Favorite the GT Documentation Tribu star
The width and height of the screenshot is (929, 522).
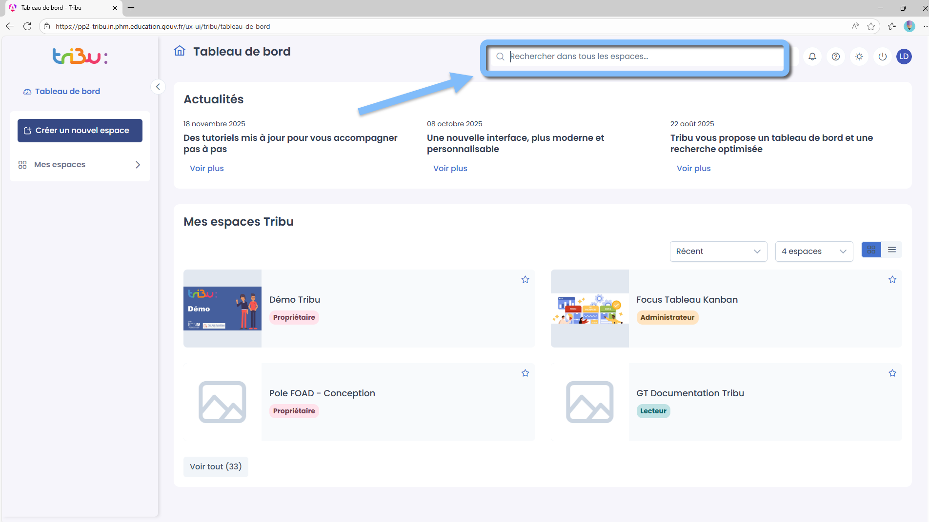[x=892, y=373]
